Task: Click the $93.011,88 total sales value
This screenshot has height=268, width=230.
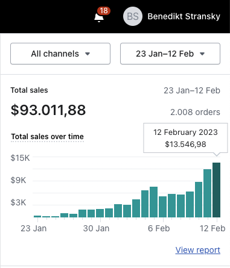Action: point(48,110)
